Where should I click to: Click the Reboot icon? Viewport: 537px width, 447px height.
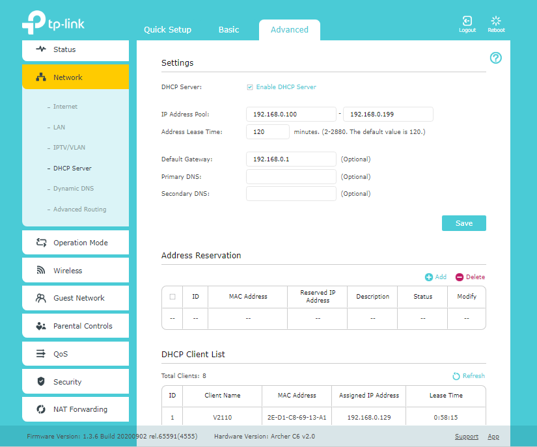496,21
